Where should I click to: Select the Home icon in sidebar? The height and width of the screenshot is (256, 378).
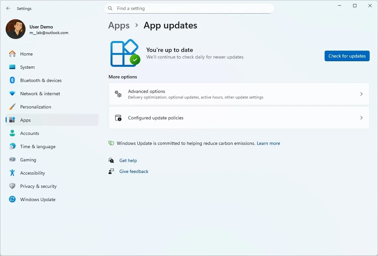(12, 54)
